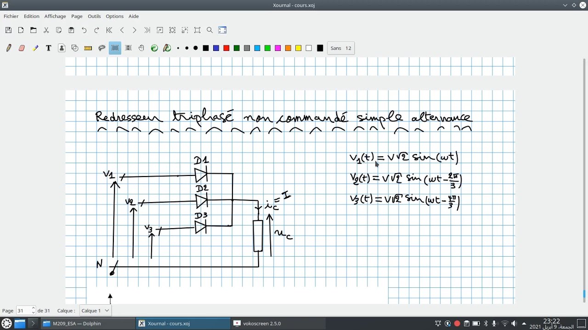
Task: Click the Save icon in the toolbar
Action: (x=8, y=30)
